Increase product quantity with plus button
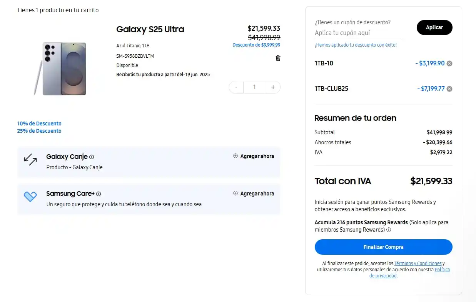Viewport: 476px width, 302px height. pos(273,87)
